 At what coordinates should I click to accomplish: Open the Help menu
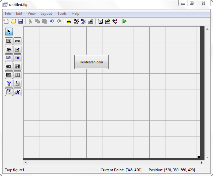tap(75, 13)
